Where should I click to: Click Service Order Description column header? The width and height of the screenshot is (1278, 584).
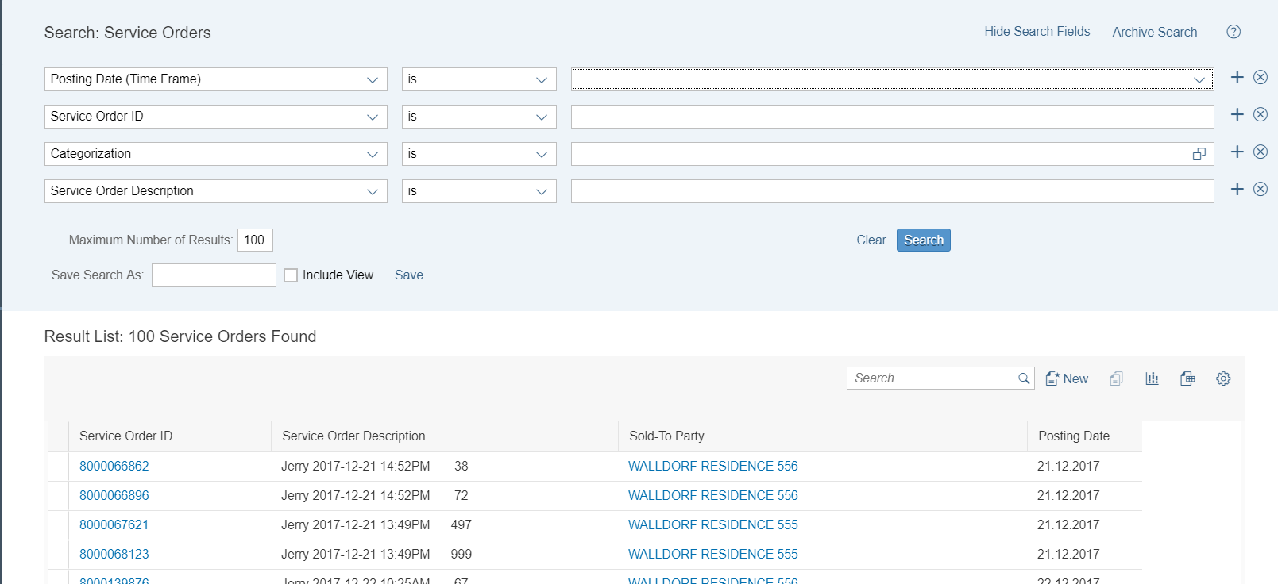pyautogui.click(x=353, y=436)
